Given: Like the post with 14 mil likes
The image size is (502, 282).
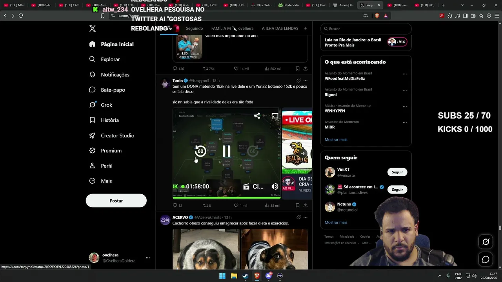Looking at the screenshot, I should (241, 69).
